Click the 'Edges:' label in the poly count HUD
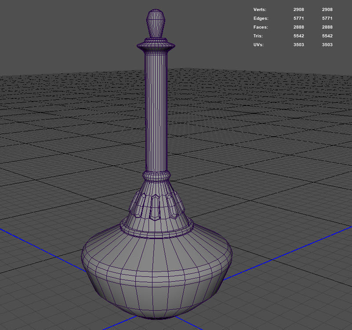352x330 pixels. point(261,18)
